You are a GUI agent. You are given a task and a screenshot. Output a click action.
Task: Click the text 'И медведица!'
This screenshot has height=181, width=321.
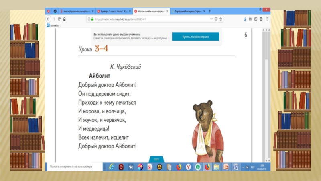tap(94, 129)
